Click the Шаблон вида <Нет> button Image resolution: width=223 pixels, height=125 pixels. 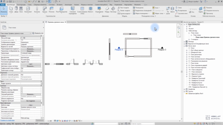click(31, 105)
